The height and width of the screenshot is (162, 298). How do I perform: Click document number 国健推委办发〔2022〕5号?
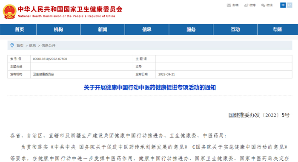coord(259,115)
